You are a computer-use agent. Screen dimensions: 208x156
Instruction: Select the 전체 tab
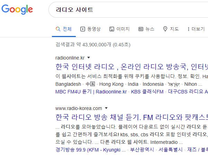pos(64,29)
